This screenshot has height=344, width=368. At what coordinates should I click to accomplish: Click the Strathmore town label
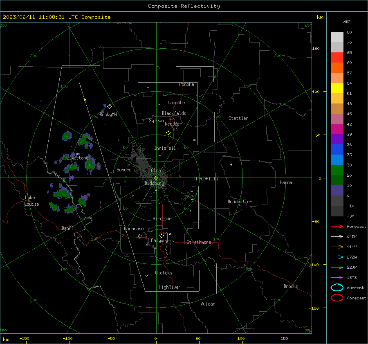pyautogui.click(x=199, y=242)
